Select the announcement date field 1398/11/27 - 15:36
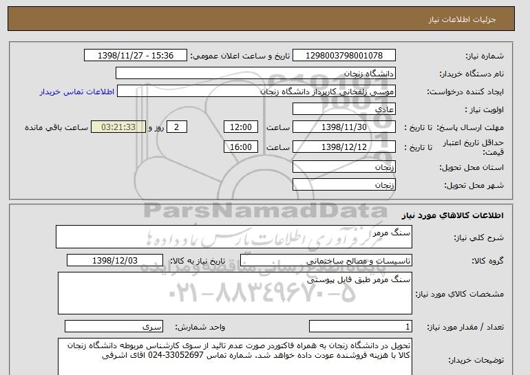The width and height of the screenshot is (530, 375). click(135, 56)
